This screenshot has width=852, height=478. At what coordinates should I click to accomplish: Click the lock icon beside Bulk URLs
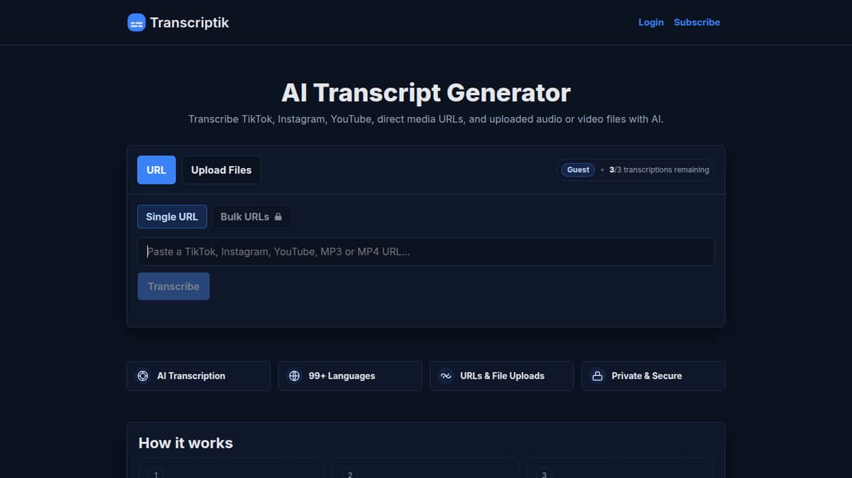click(278, 217)
